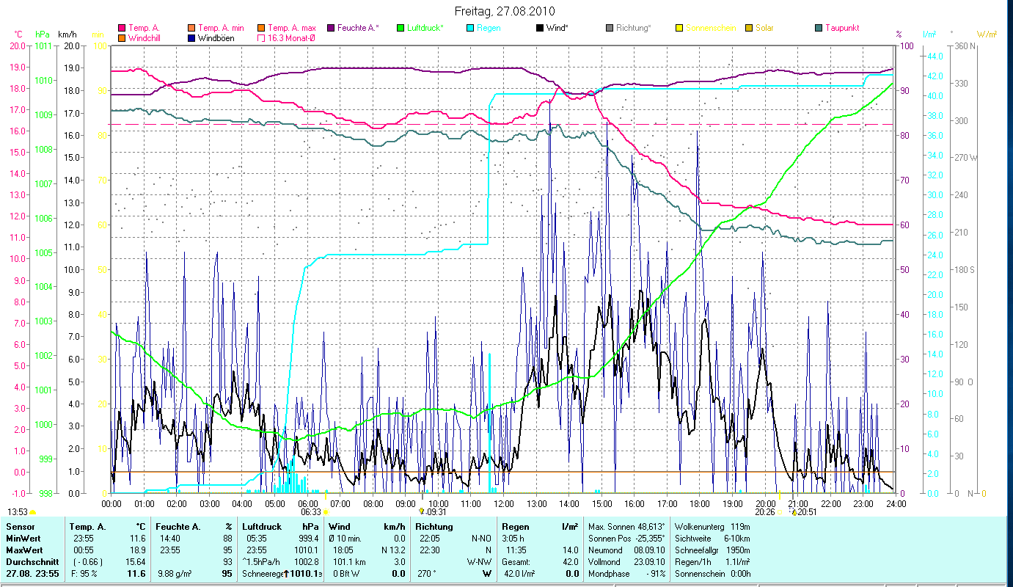Click the sunrise marker at 06:33
Screen dimensions: 1013x587
click(x=326, y=511)
